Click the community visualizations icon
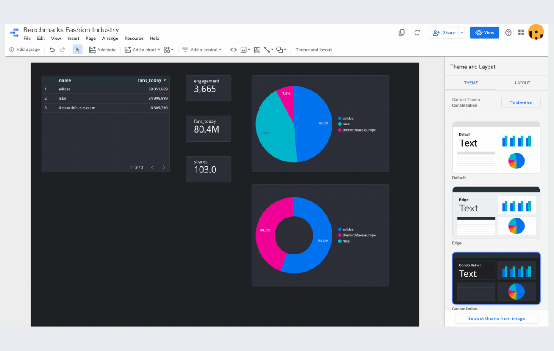The height and width of the screenshot is (351, 554). [x=167, y=50]
